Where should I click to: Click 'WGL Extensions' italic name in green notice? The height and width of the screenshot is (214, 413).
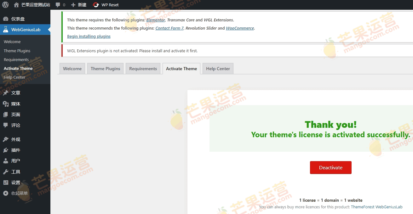218,20
